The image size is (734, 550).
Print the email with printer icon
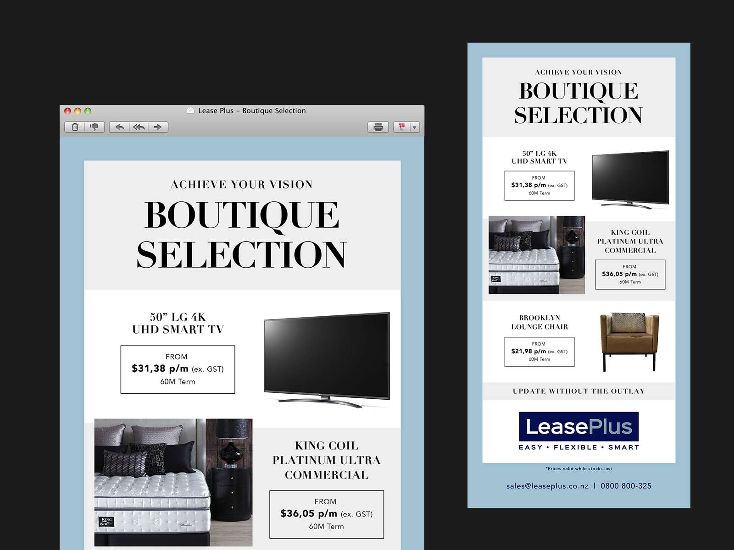pyautogui.click(x=378, y=127)
